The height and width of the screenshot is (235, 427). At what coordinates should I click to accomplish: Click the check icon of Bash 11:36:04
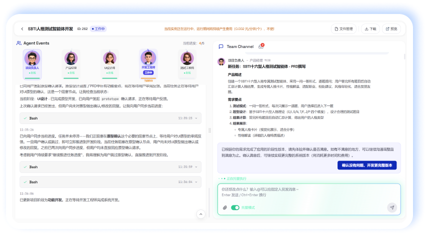[25, 182]
